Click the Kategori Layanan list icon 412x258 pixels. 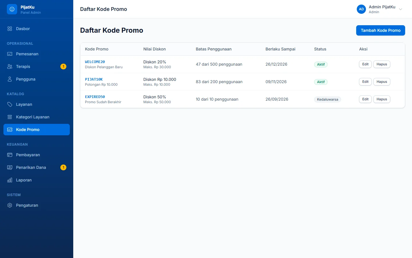coord(10,117)
